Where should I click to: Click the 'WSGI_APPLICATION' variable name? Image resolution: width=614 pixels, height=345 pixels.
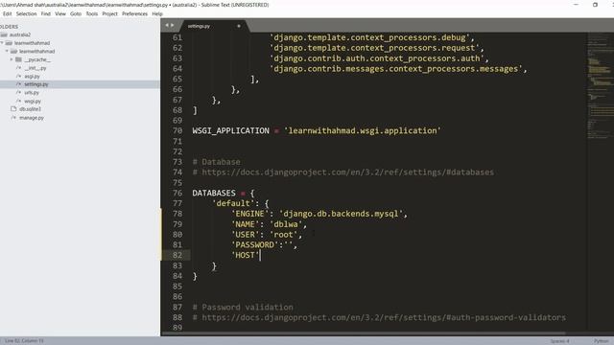click(x=230, y=130)
